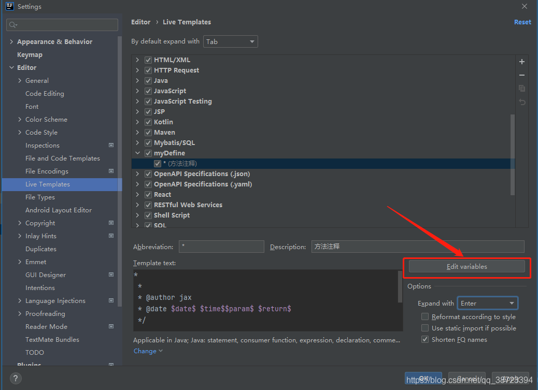This screenshot has width=538, height=390.
Task: Enable Reformat according to style
Action: [425, 316]
